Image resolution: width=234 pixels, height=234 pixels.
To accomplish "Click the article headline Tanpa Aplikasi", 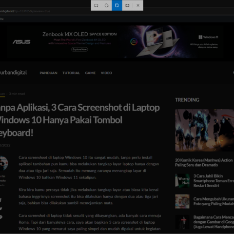I will (x=79, y=120).
